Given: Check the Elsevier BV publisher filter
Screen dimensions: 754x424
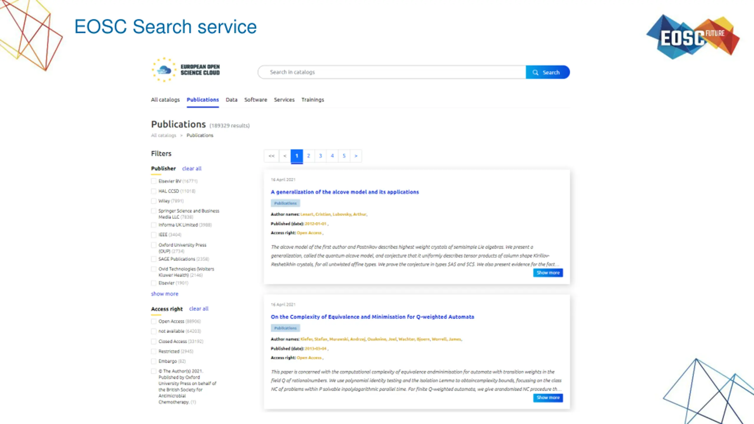Looking at the screenshot, I should 154,181.
